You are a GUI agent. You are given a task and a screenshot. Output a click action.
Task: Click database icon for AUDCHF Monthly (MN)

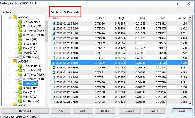pos(20,101)
